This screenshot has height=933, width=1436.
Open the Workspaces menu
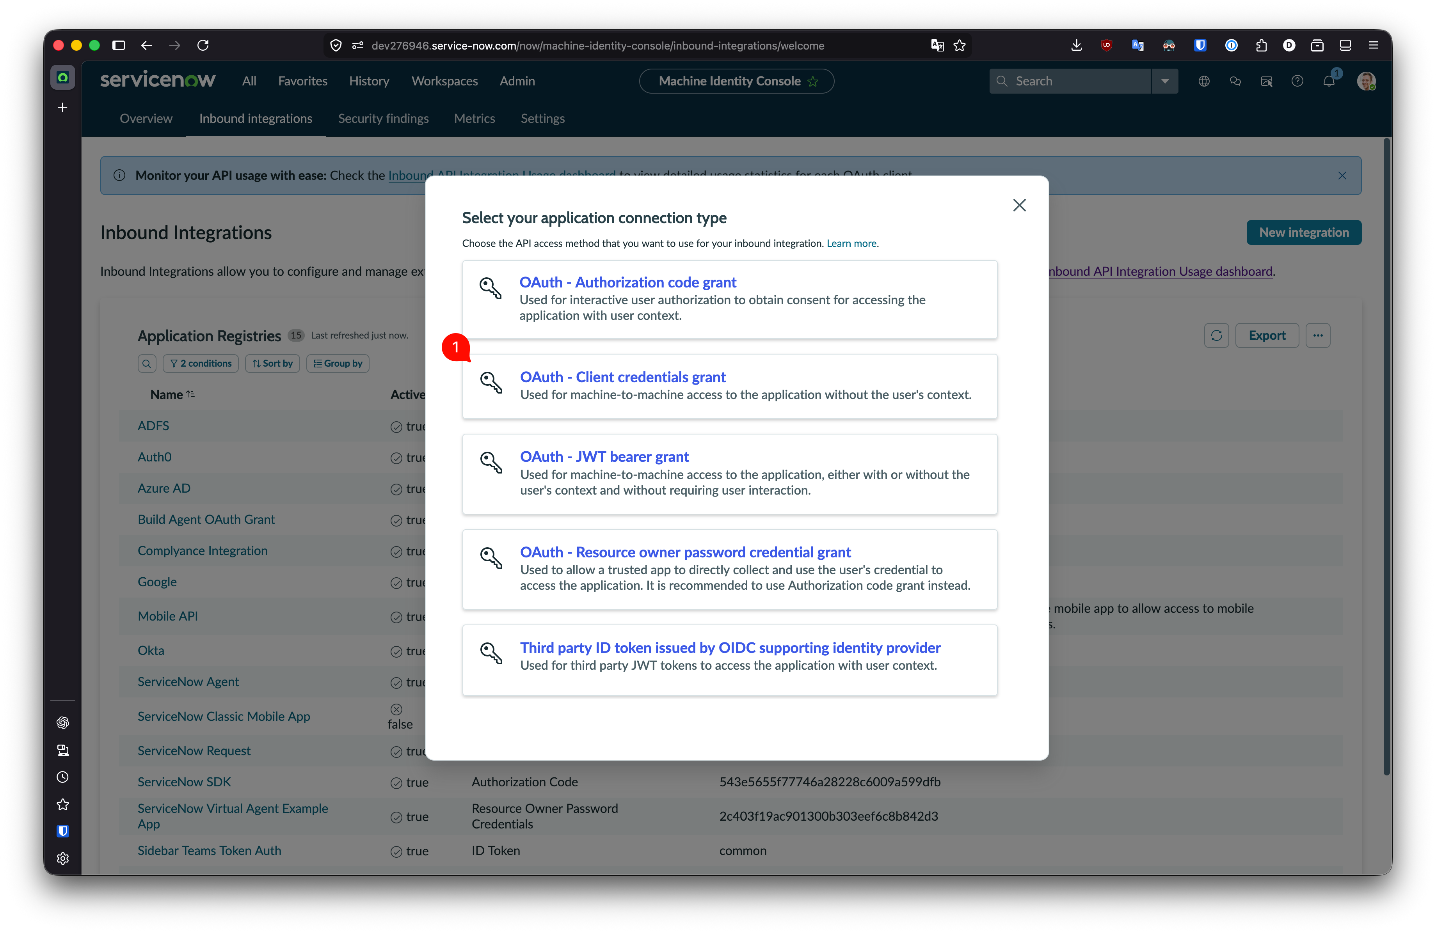point(444,81)
